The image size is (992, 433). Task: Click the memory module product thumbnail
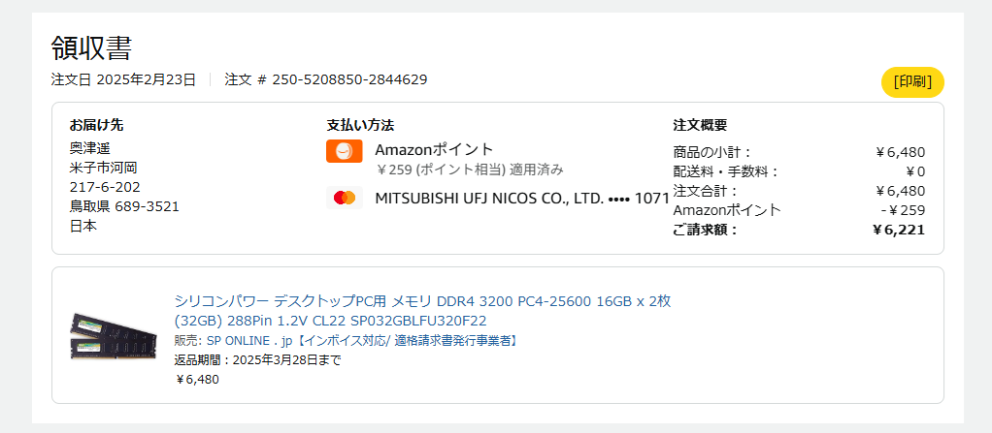[114, 335]
